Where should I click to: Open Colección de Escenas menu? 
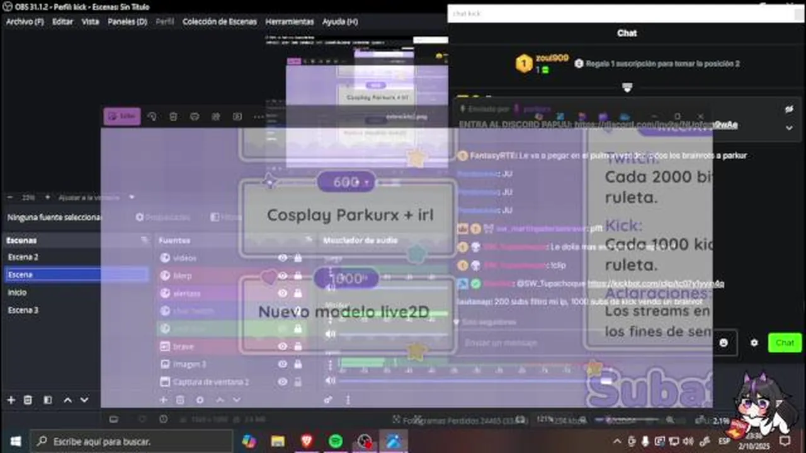[x=220, y=21]
